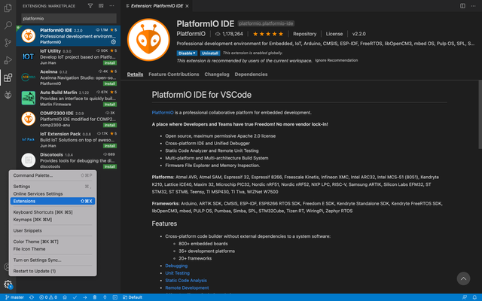Click the master branch in status bar
Image resolution: width=482 pixels, height=301 pixels.
14,297
